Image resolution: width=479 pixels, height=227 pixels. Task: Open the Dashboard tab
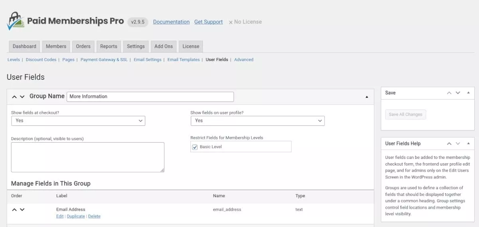click(x=24, y=47)
